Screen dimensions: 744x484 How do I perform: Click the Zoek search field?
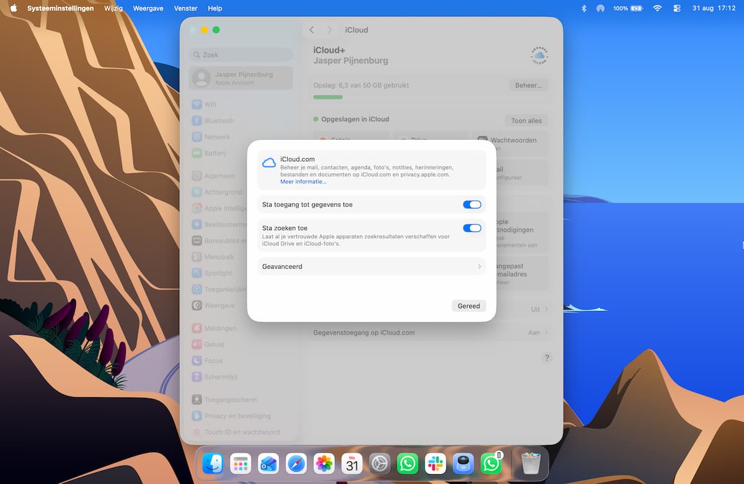[241, 55]
